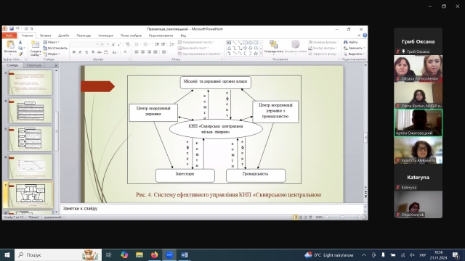The width and height of the screenshot is (465, 261).
Task: Click the Файл (File) button
Action: [x=9, y=36]
